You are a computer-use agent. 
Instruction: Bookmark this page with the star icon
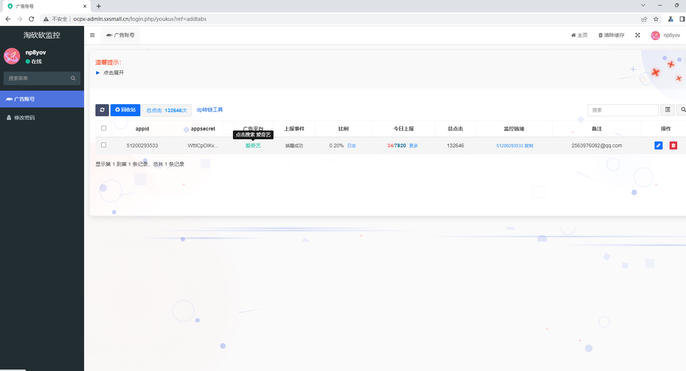[x=656, y=19]
